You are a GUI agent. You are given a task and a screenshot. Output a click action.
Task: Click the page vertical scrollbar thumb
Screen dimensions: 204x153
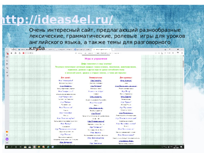[x=183, y=64]
